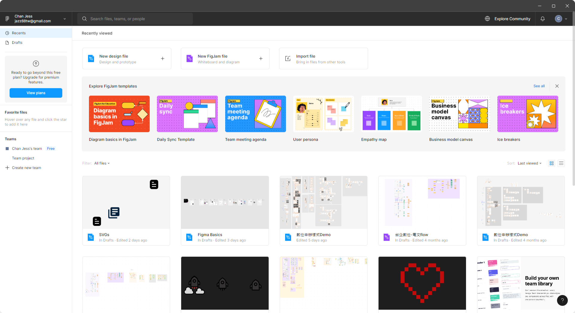Click the plus icon on New design file

click(x=163, y=58)
